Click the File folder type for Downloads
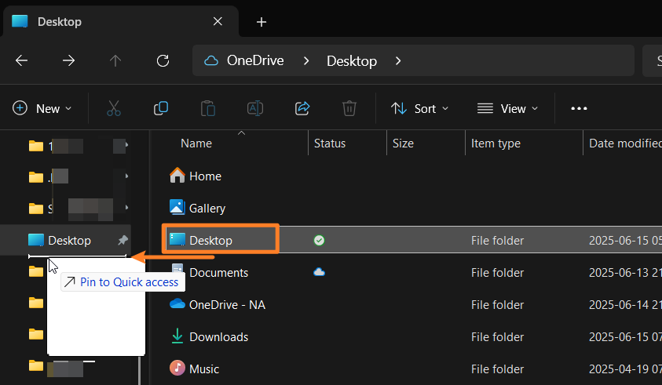 [497, 337]
